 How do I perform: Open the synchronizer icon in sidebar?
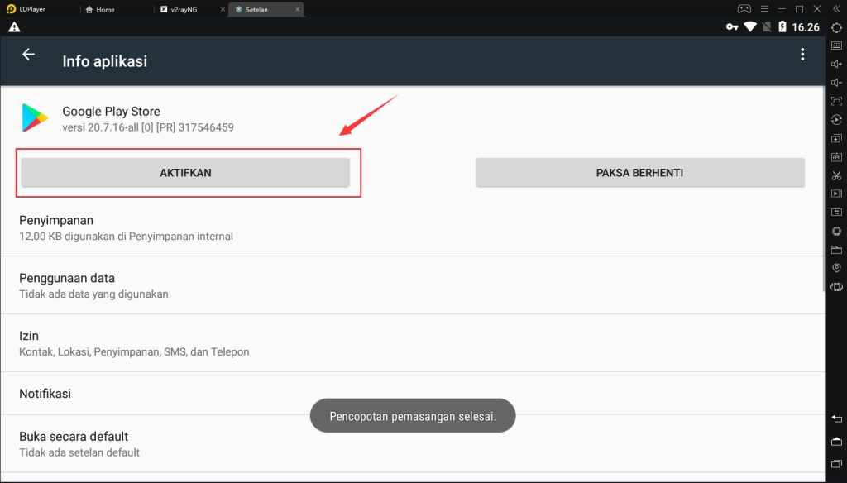click(837, 213)
